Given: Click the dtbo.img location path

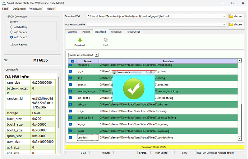Looking at the screenshot, I should coord(134,105).
